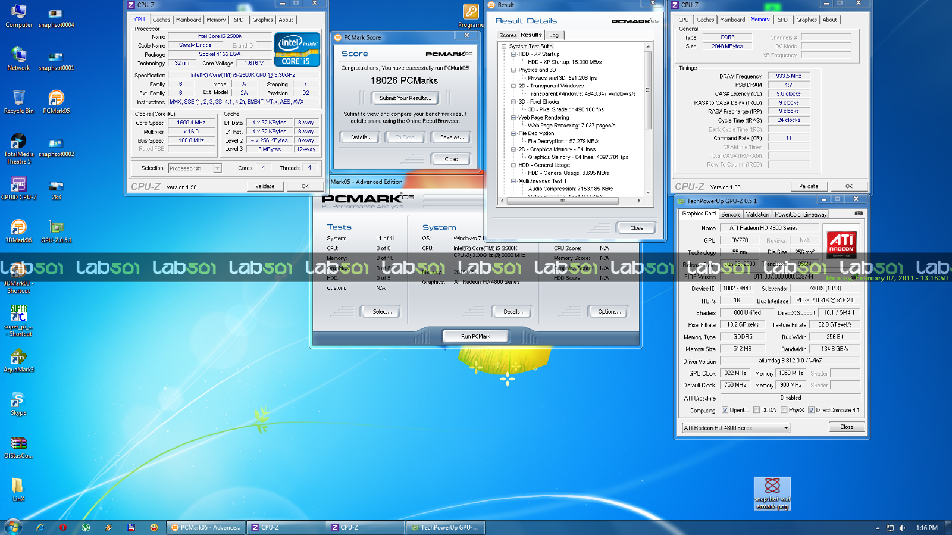
Task: Open the GPU-Z.0.5.1 desktop icon
Action: coord(56,231)
